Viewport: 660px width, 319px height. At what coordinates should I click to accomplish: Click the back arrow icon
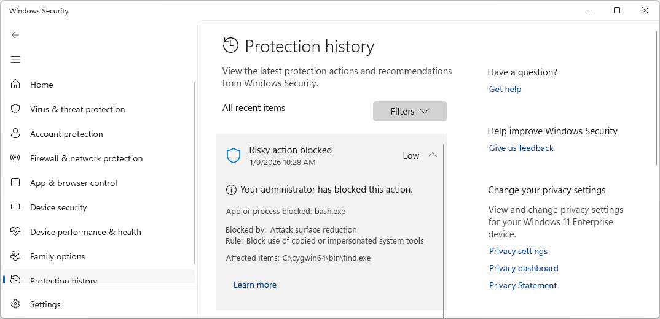coord(15,35)
